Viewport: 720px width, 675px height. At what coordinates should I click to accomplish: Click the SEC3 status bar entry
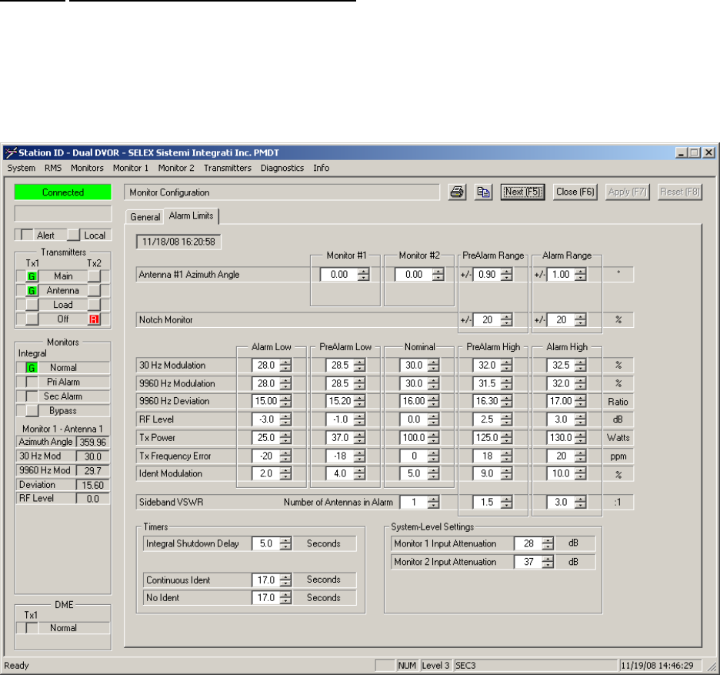pos(536,665)
